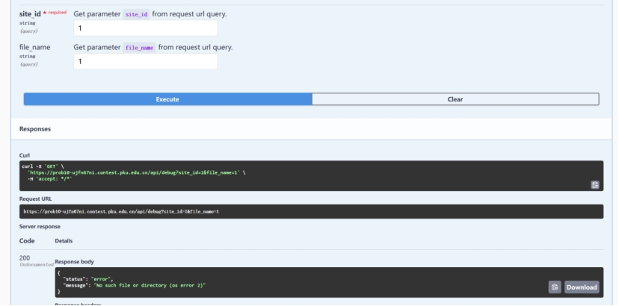This screenshot has width=619, height=306.
Task: Focus the file_name input field
Action: click(146, 61)
